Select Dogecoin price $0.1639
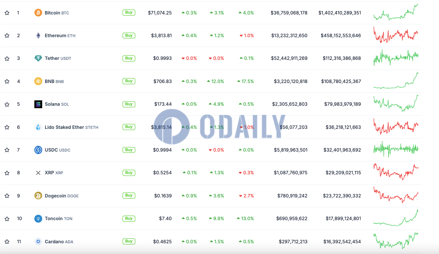 point(163,196)
